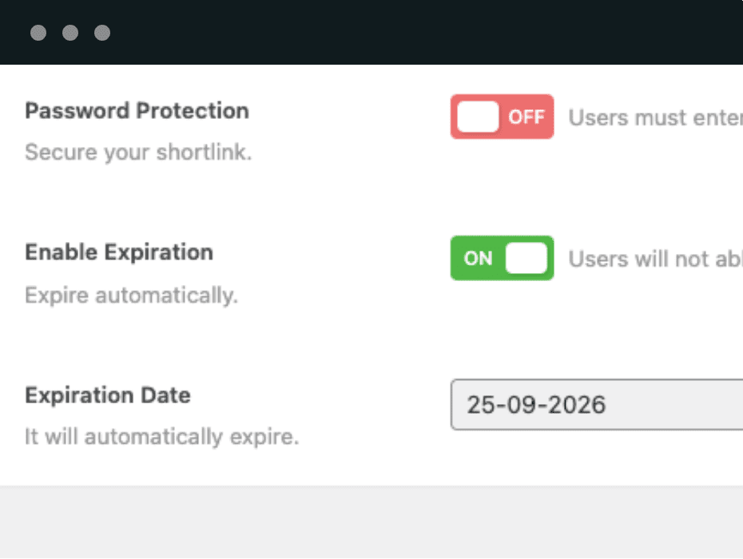
Task: Click the "Secure your shortlink." description
Action: click(x=138, y=152)
